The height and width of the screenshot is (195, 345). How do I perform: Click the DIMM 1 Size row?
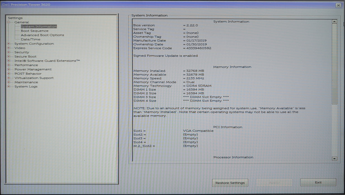pos(169,90)
